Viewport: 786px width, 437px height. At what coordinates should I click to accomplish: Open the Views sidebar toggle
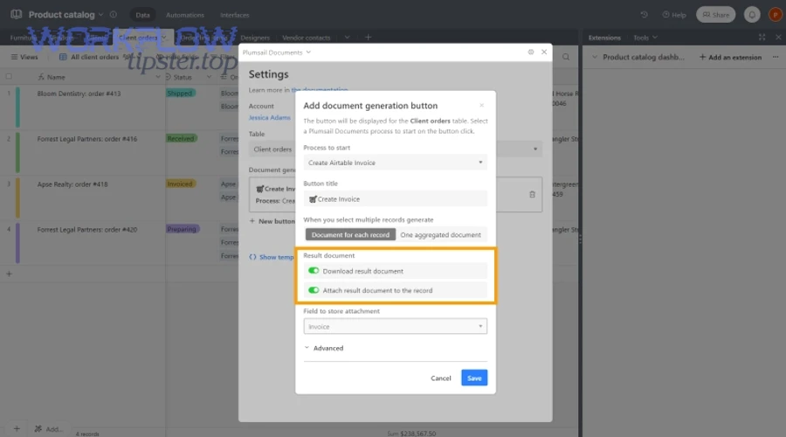click(x=24, y=57)
